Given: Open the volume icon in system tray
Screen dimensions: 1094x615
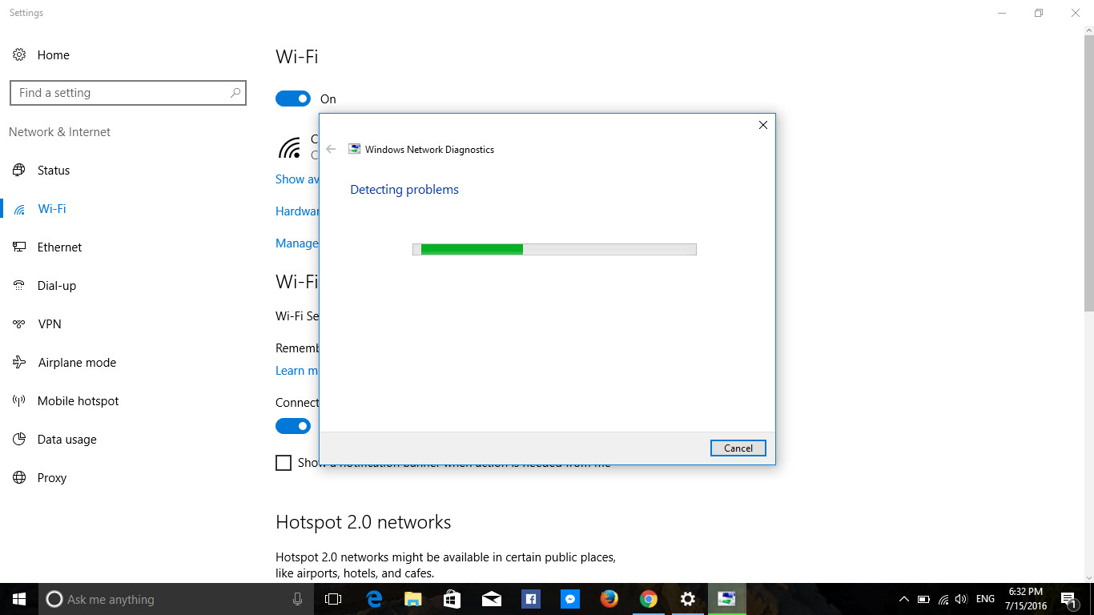Looking at the screenshot, I should [x=960, y=598].
